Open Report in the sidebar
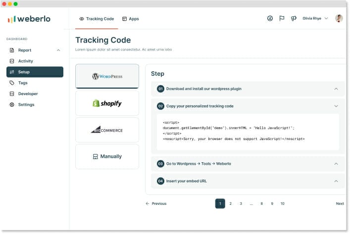350x234 pixels. (35, 50)
